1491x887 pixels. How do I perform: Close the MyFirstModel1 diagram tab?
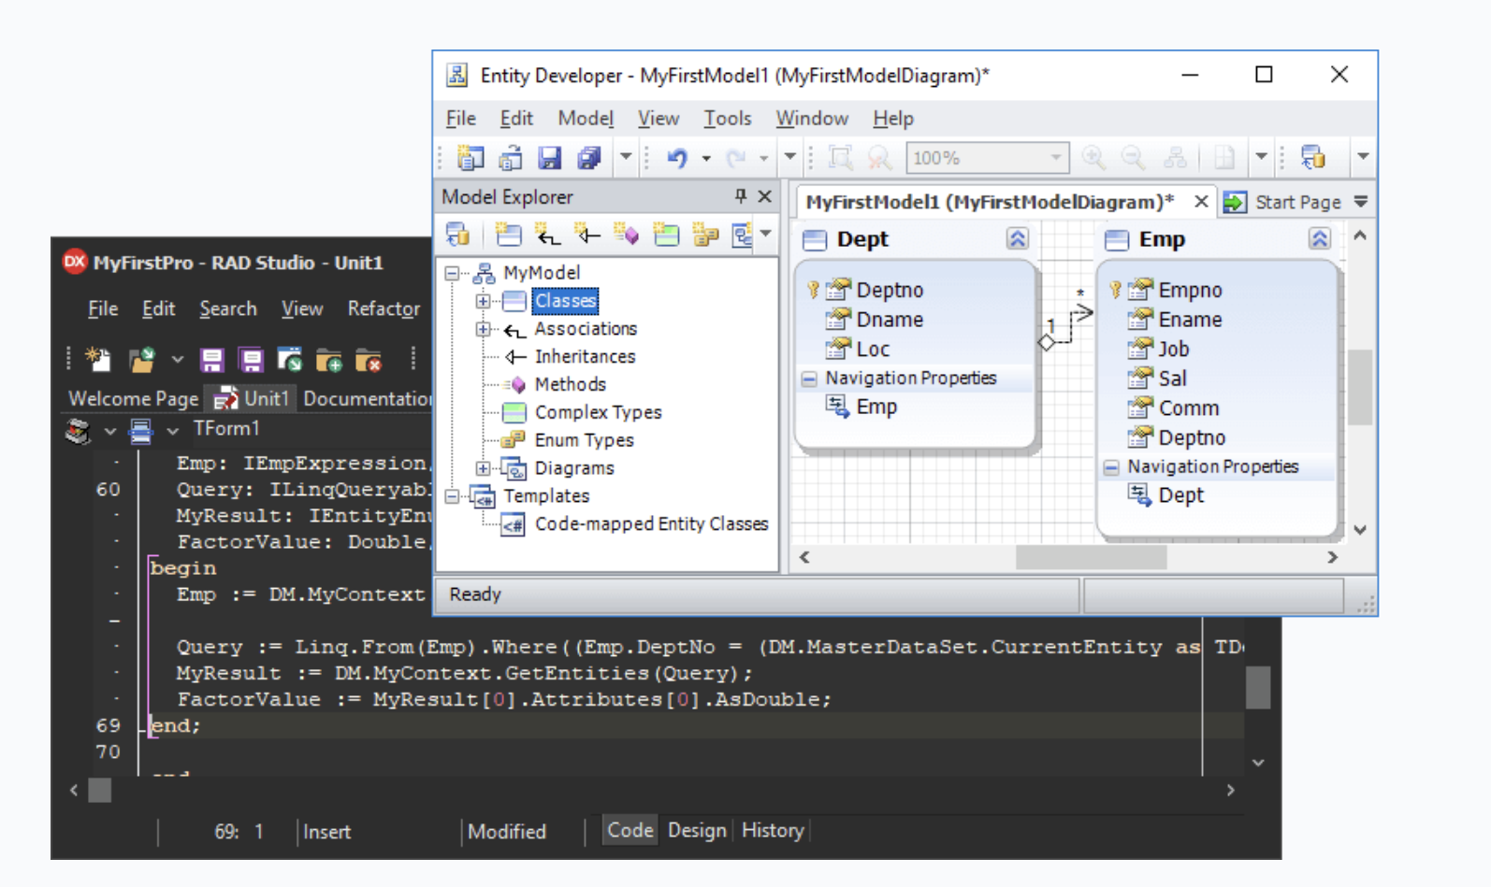pos(1201,202)
